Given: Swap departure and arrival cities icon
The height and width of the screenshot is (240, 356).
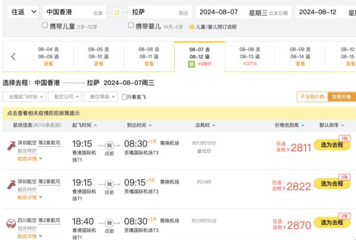Looking at the screenshot, I should [x=117, y=12].
